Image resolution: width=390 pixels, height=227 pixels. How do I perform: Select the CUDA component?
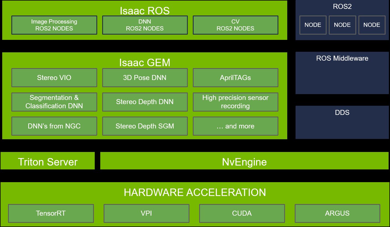pos(242,213)
